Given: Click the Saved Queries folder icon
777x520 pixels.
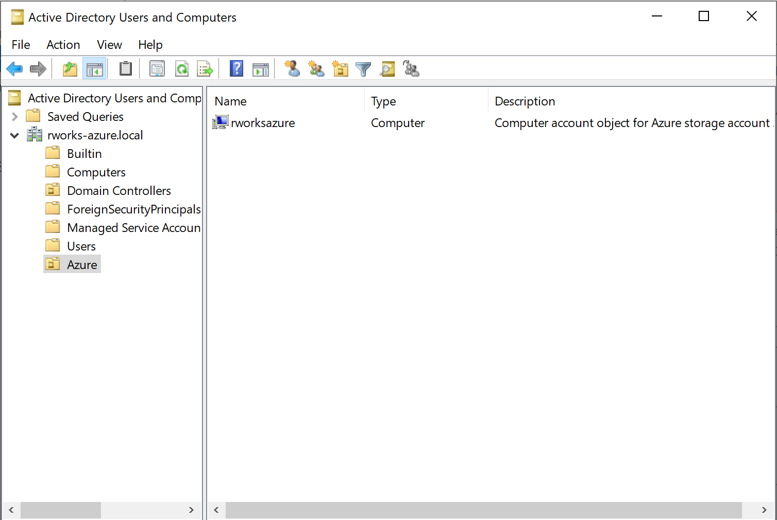Looking at the screenshot, I should click(33, 116).
